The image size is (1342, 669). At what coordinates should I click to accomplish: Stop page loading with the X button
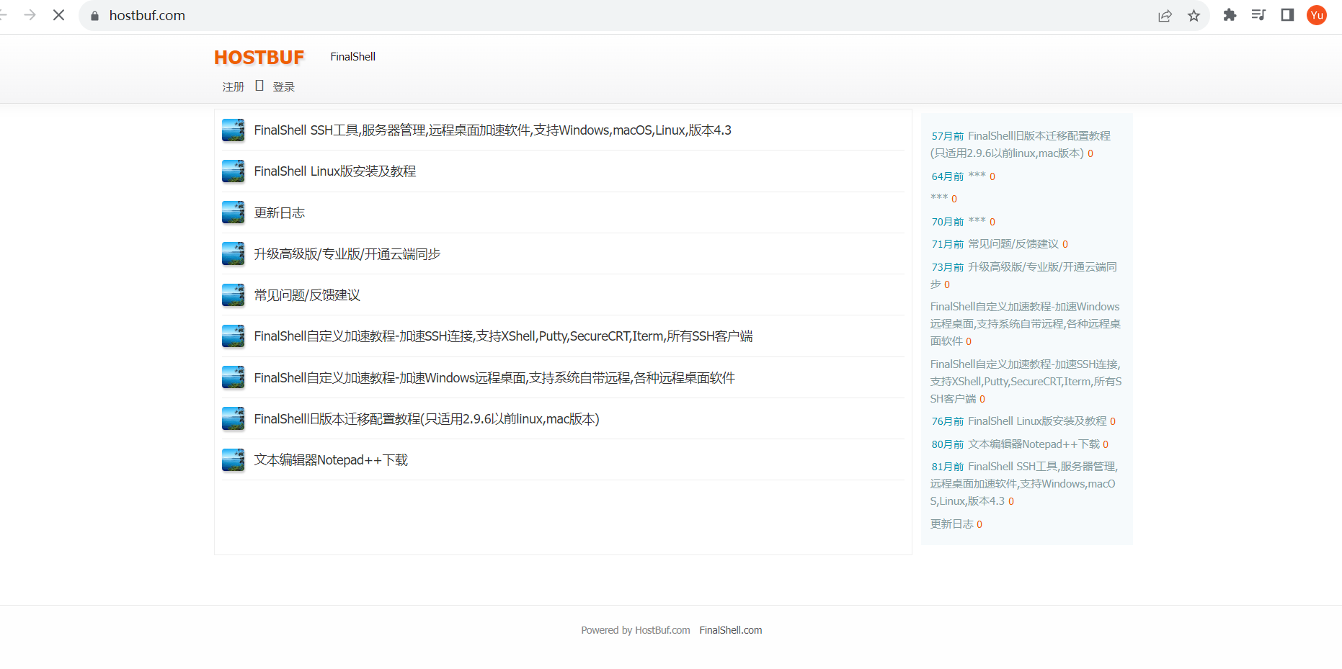tap(59, 15)
